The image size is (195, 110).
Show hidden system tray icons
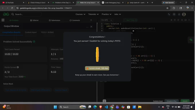coord(159,107)
